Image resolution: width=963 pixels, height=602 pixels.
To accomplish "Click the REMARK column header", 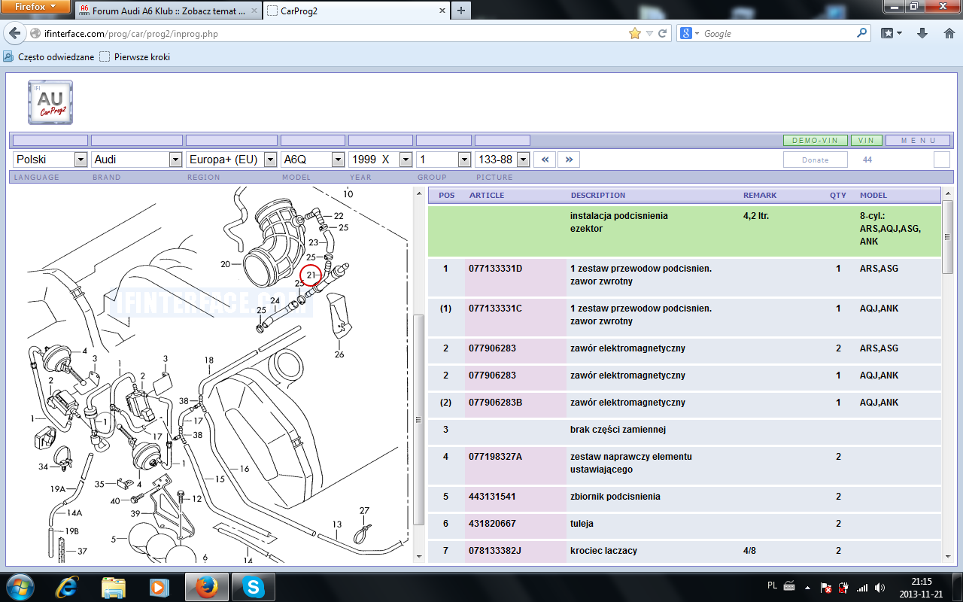I will pos(760,195).
